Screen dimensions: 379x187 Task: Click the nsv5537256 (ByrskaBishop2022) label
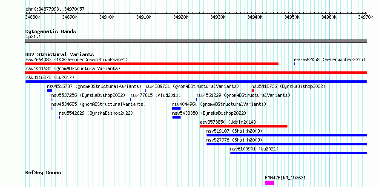pos(88,95)
